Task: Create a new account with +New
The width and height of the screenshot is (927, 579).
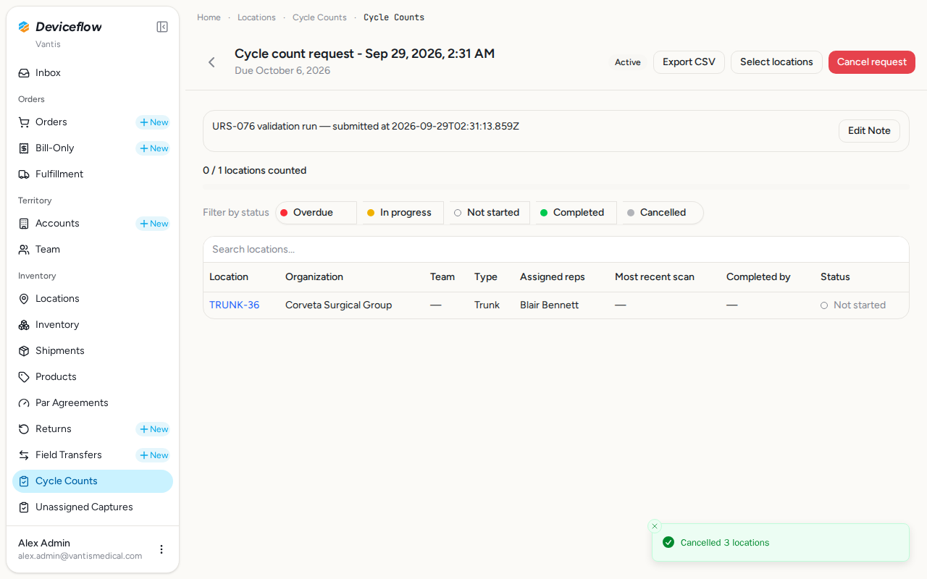Action: 154,224
